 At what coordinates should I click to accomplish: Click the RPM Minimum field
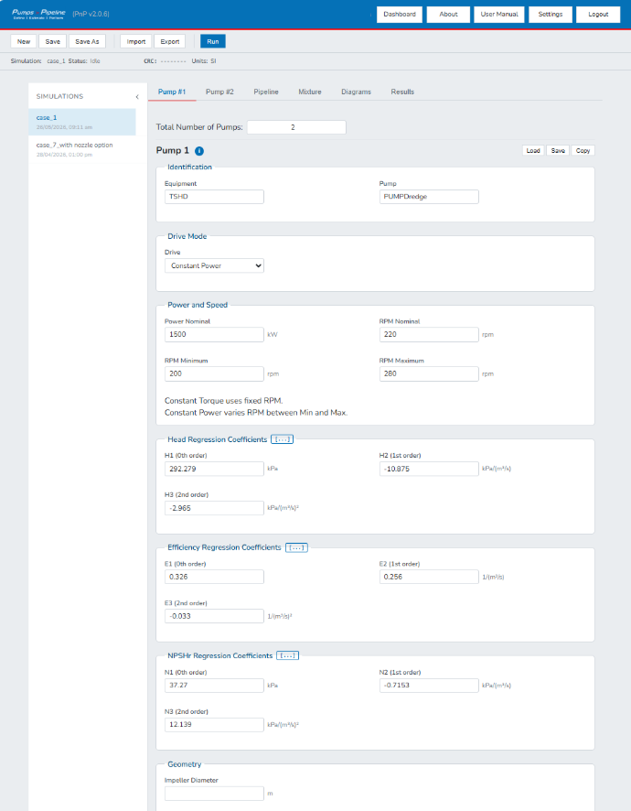pos(214,374)
